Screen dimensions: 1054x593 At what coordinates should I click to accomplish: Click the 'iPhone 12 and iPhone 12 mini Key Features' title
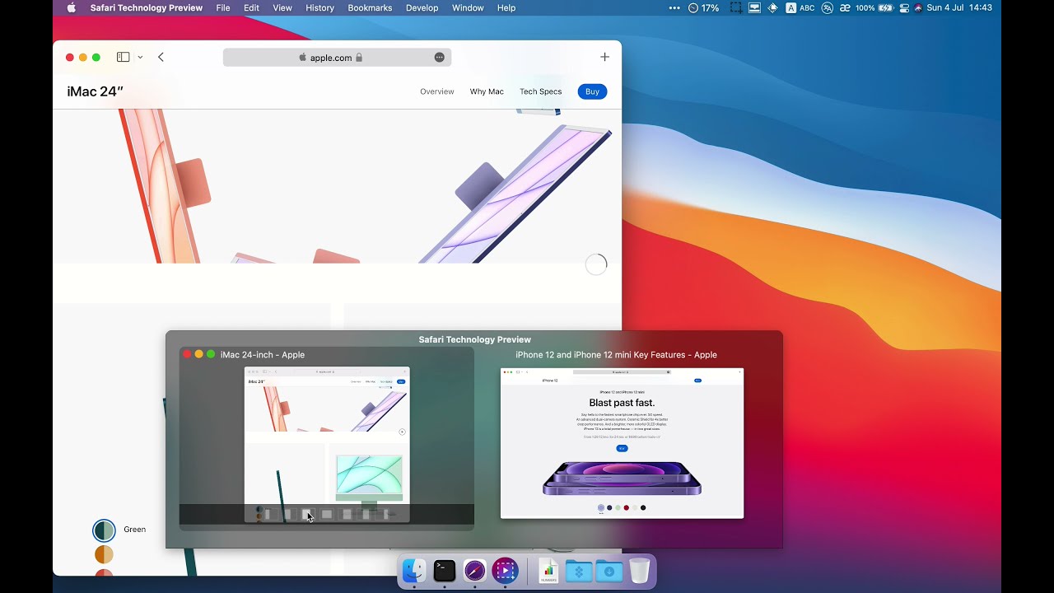(x=616, y=355)
